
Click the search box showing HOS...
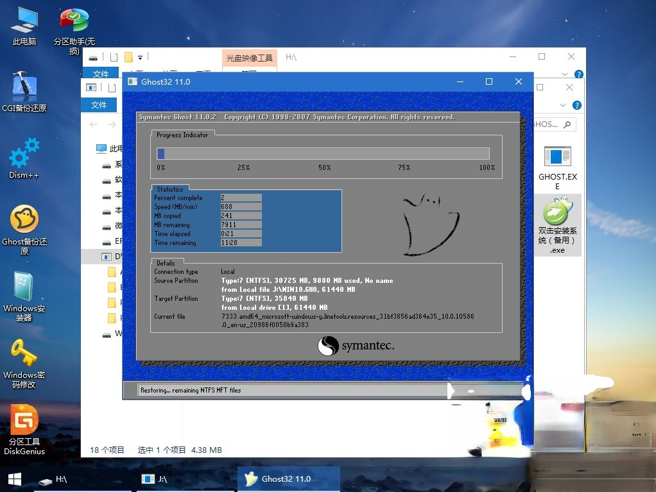pos(555,124)
